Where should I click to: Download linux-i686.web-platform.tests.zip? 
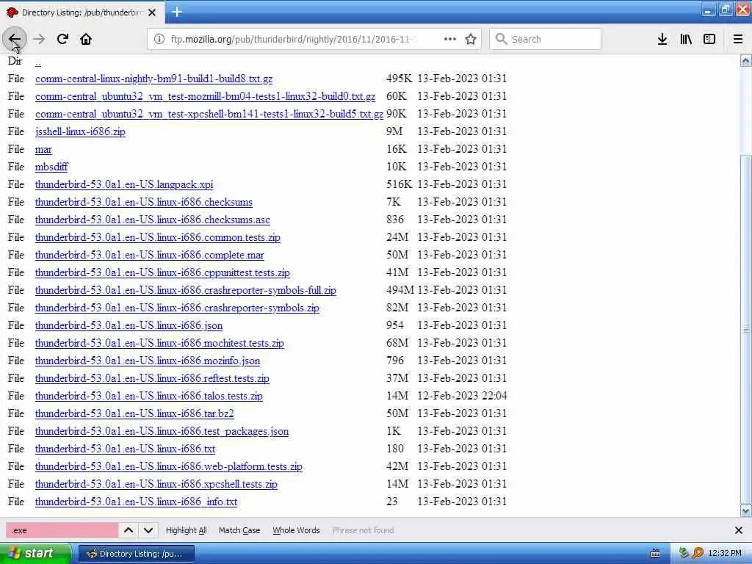[x=168, y=466]
